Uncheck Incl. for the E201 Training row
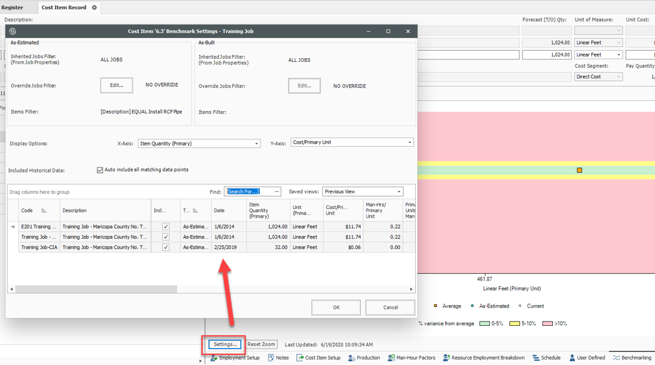 (165, 226)
